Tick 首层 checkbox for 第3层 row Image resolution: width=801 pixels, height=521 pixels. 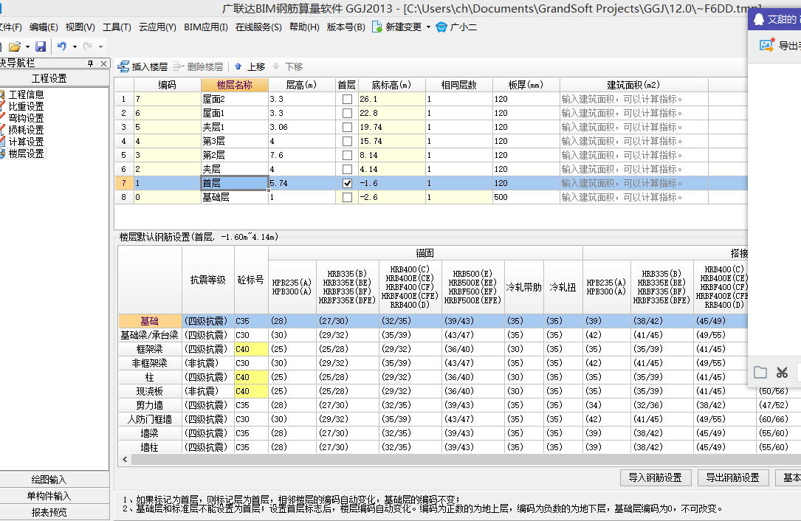(x=348, y=142)
